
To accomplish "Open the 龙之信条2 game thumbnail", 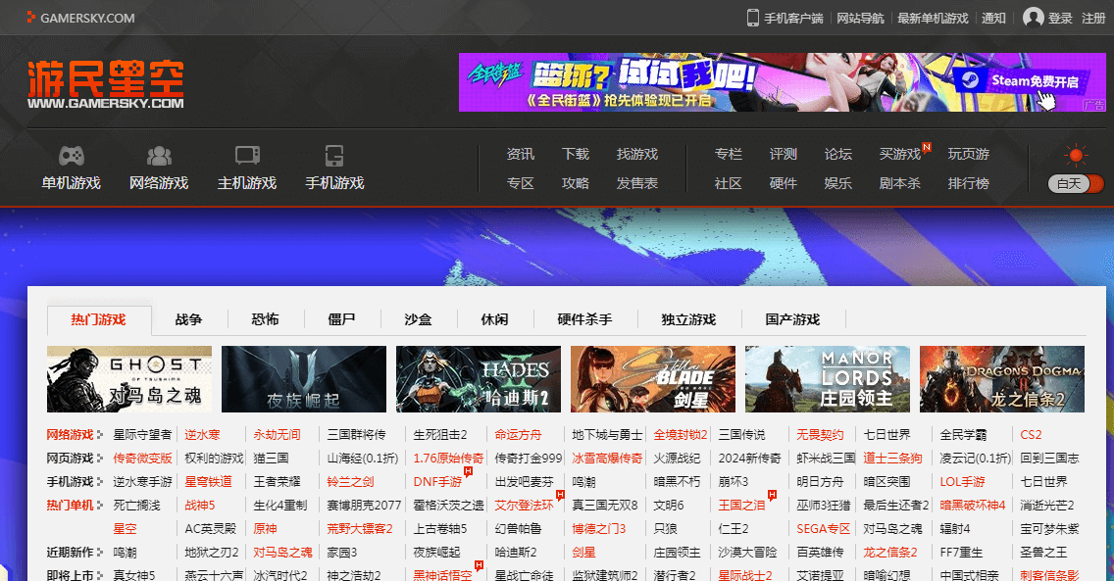I will coord(1002,379).
